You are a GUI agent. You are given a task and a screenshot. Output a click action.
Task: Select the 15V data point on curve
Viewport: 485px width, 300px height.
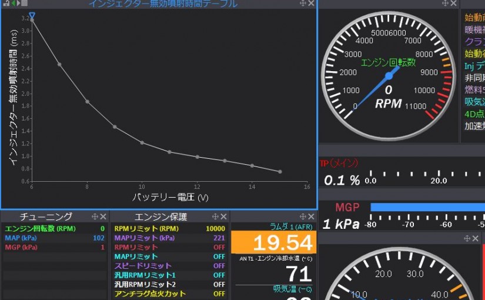280,172
